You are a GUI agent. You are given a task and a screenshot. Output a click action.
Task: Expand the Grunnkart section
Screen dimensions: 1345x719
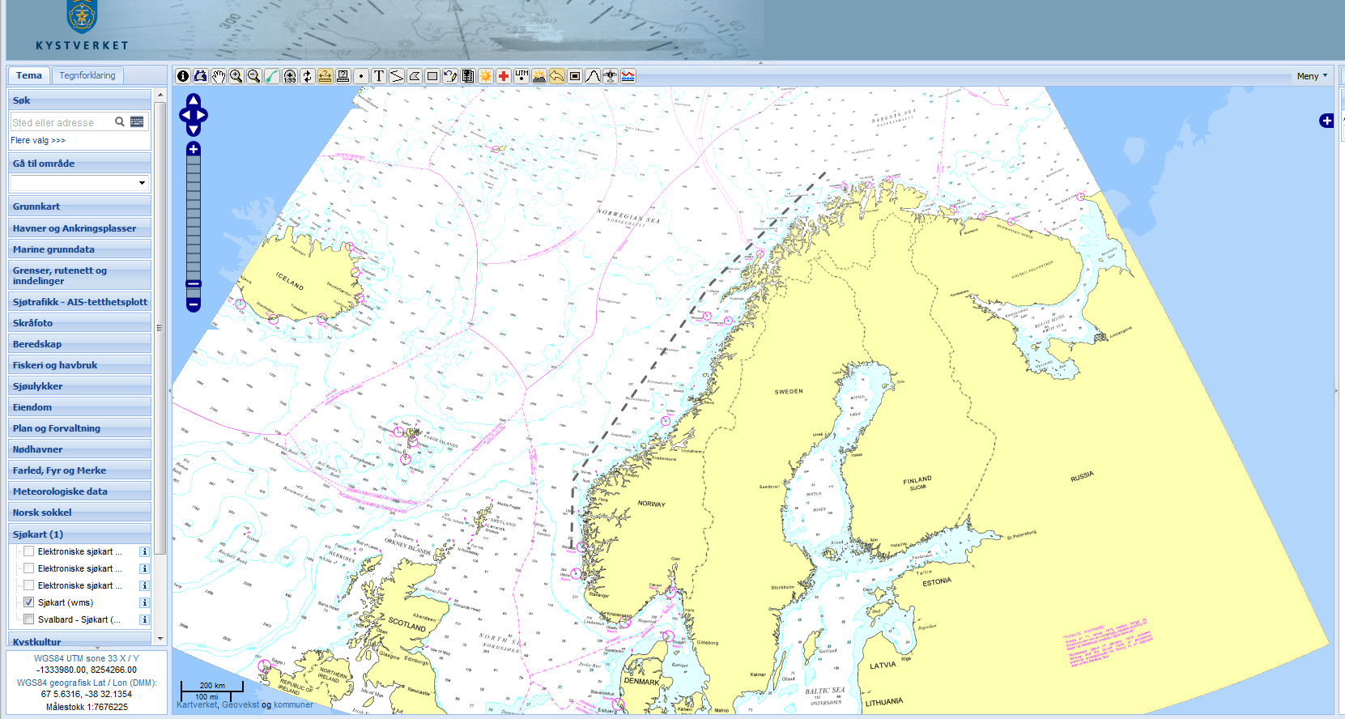click(x=79, y=206)
